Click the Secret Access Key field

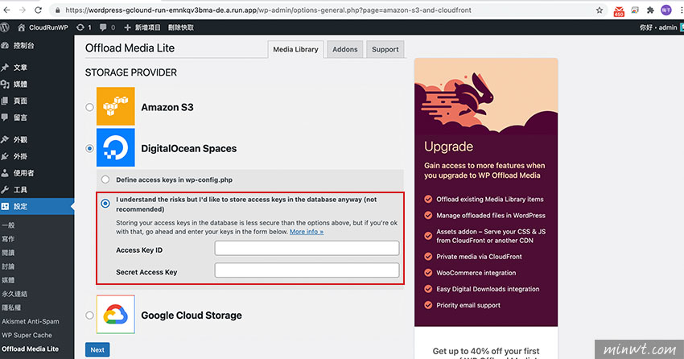click(x=307, y=270)
